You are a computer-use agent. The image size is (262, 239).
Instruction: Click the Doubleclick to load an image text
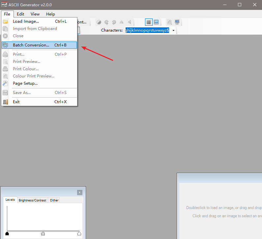click(224, 208)
